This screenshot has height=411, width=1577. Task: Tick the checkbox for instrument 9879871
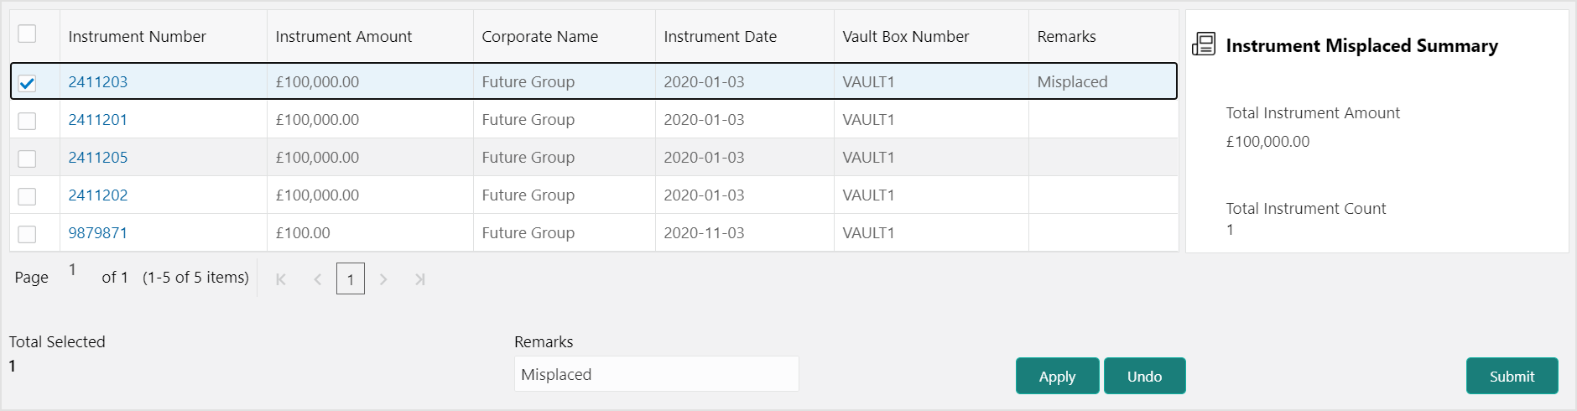pos(27,234)
